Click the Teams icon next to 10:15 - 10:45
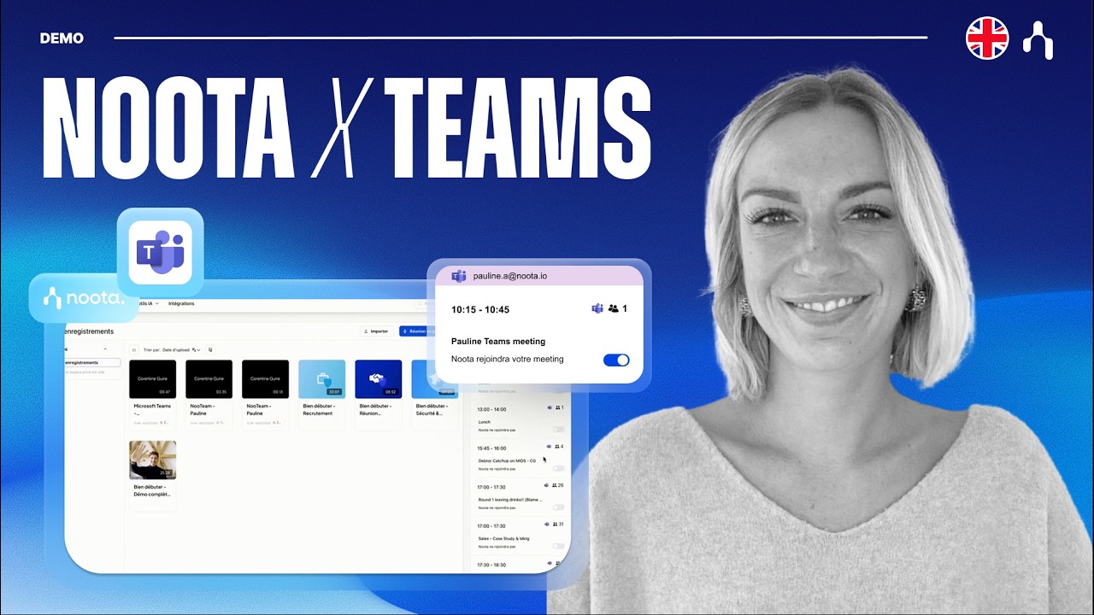Image resolution: width=1094 pixels, height=615 pixels. click(x=597, y=308)
